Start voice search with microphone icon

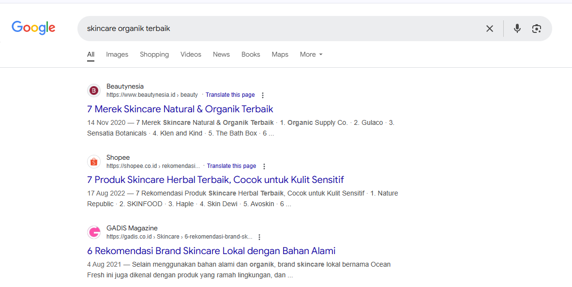(x=517, y=29)
